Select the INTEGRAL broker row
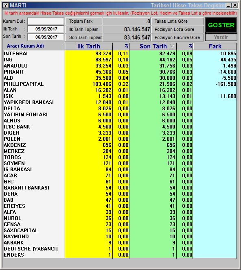The image size is (241, 270). point(120,54)
